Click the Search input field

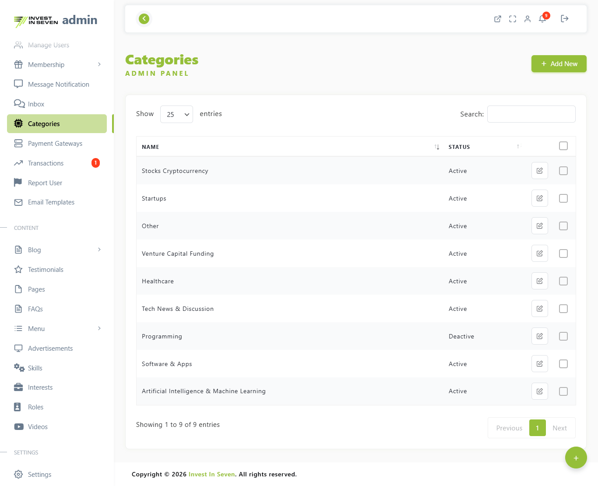tap(531, 114)
